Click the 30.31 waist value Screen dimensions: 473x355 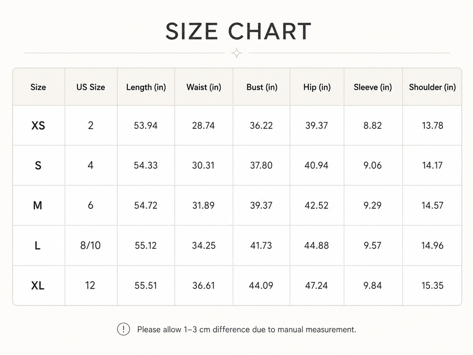pyautogui.click(x=203, y=165)
